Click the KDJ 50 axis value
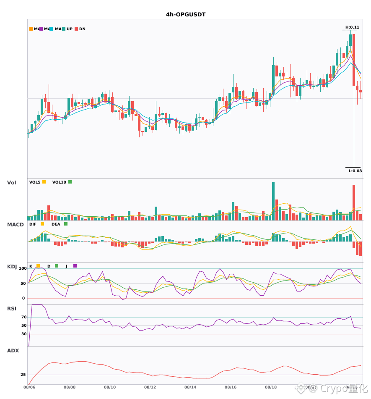This screenshot has height=399, width=371. [x=23, y=283]
